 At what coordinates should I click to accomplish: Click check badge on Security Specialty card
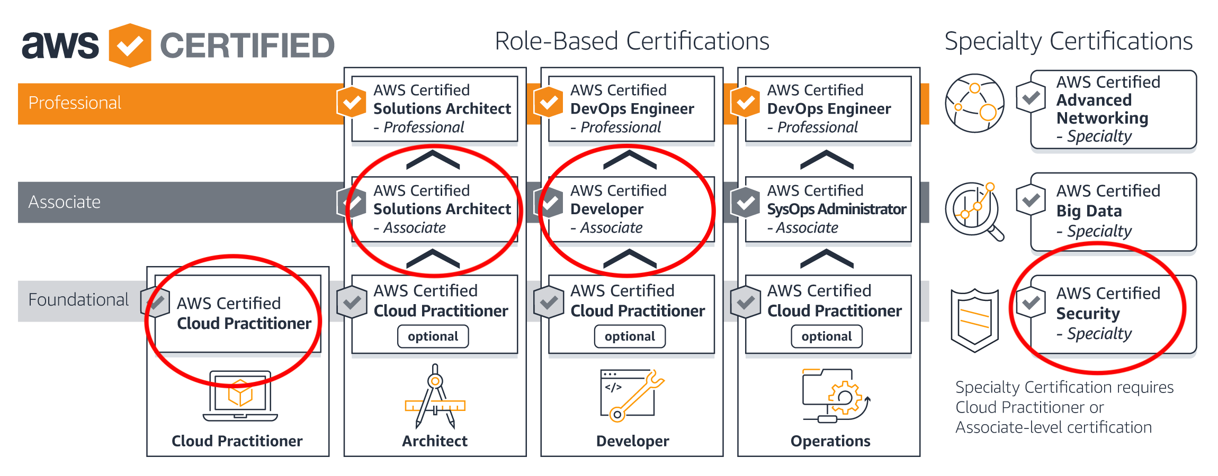[x=1031, y=303]
